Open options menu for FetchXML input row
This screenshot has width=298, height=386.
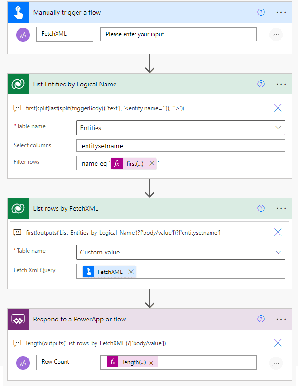[x=276, y=35]
